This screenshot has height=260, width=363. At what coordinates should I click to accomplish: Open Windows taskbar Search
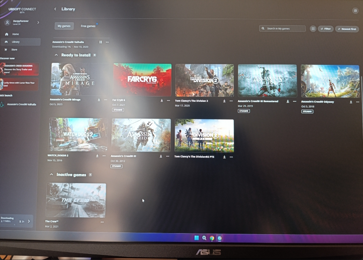click(x=204, y=238)
